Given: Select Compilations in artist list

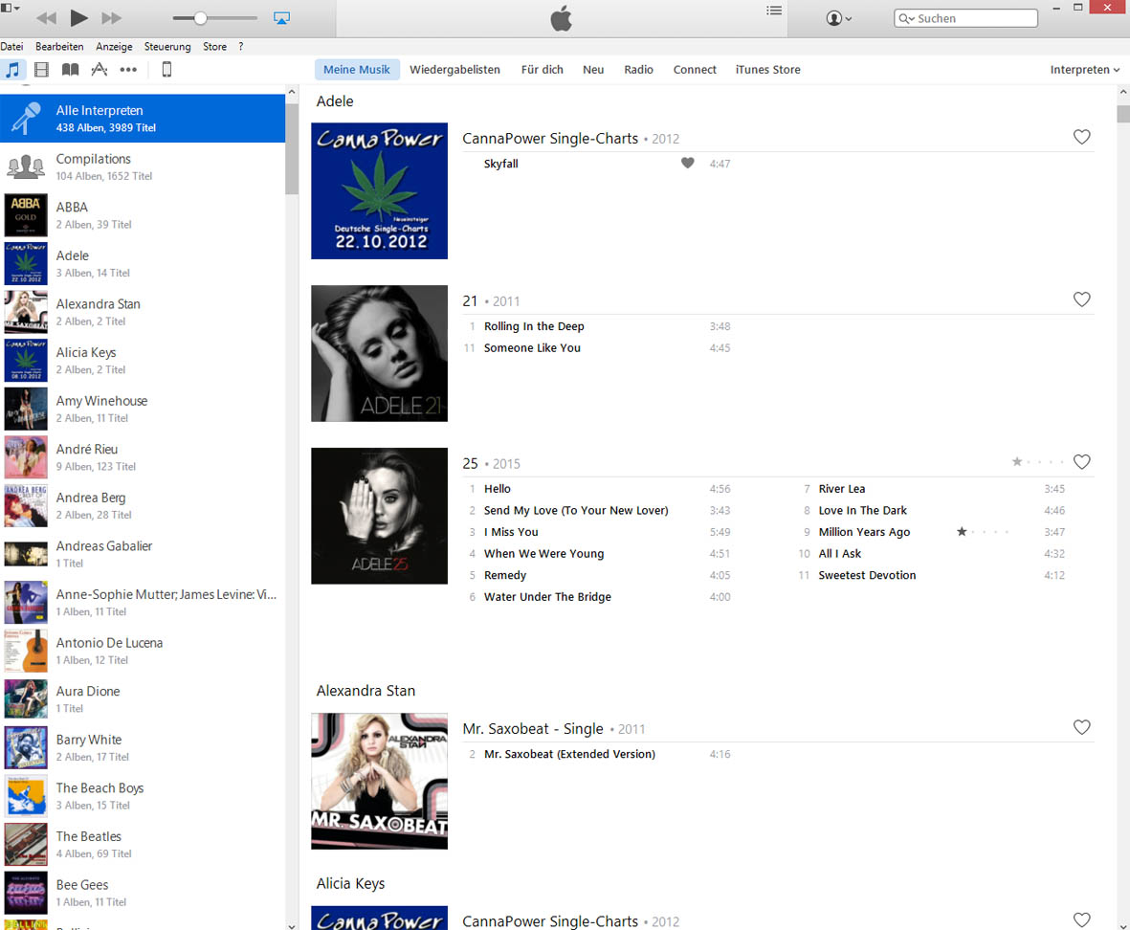Looking at the screenshot, I should (143, 166).
